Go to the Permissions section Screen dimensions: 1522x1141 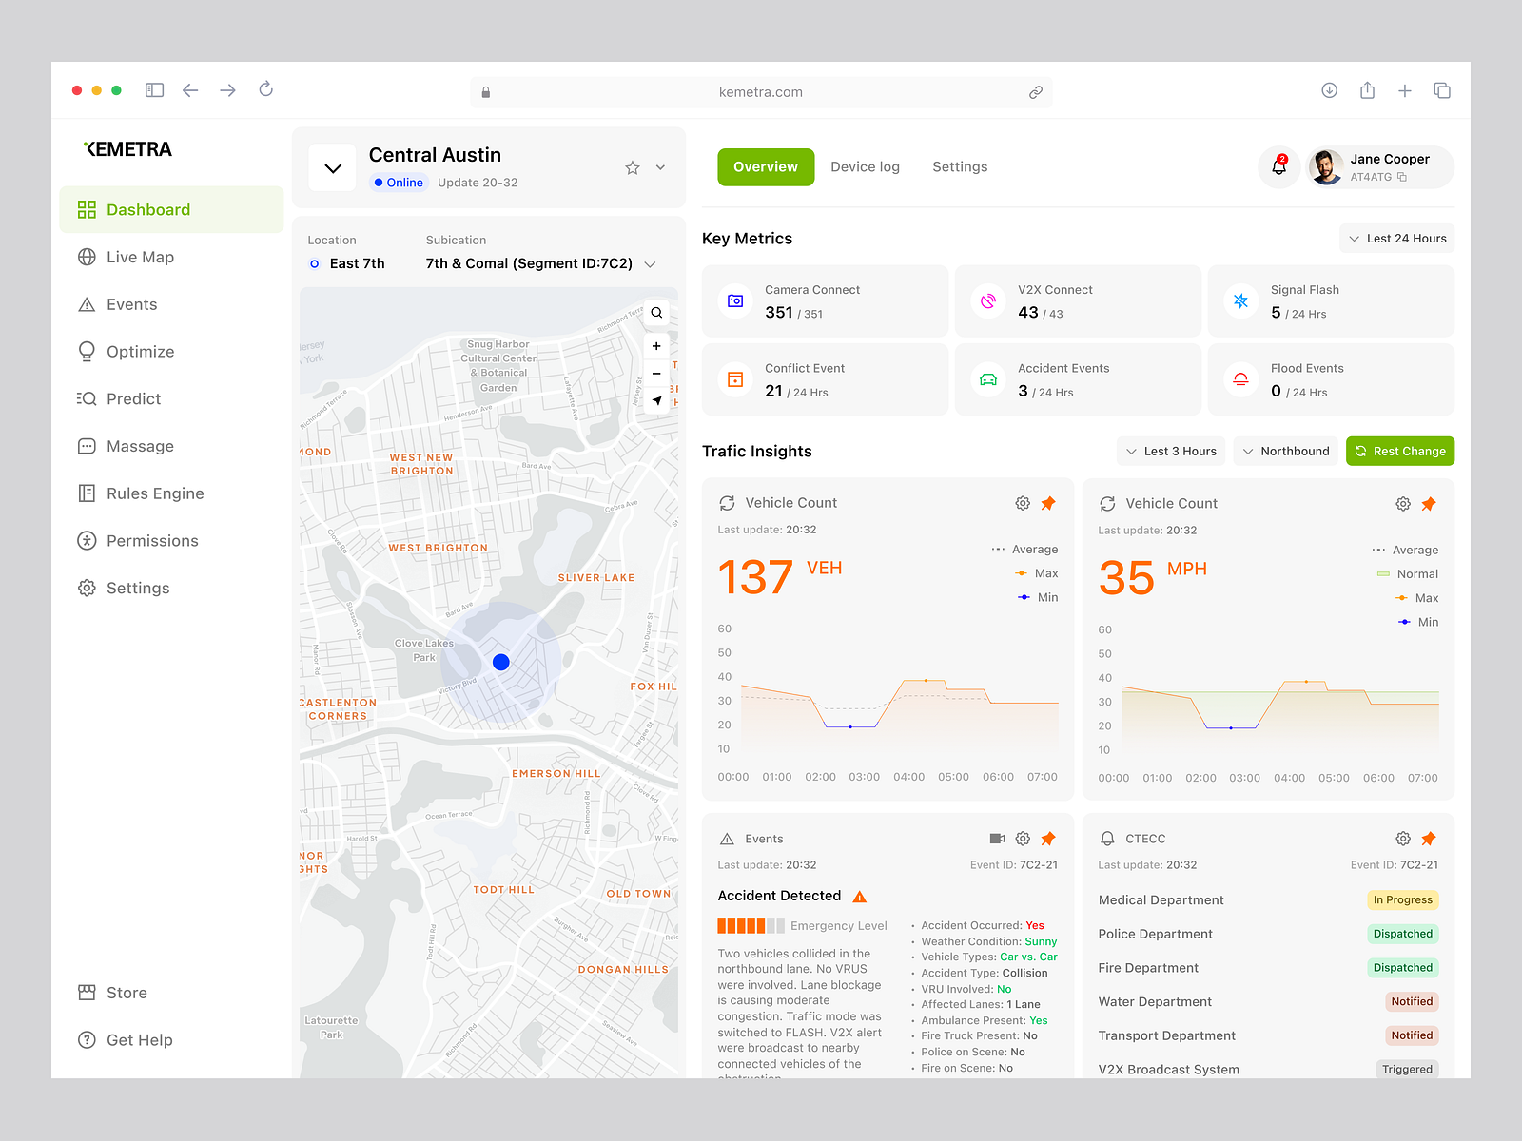coord(151,540)
